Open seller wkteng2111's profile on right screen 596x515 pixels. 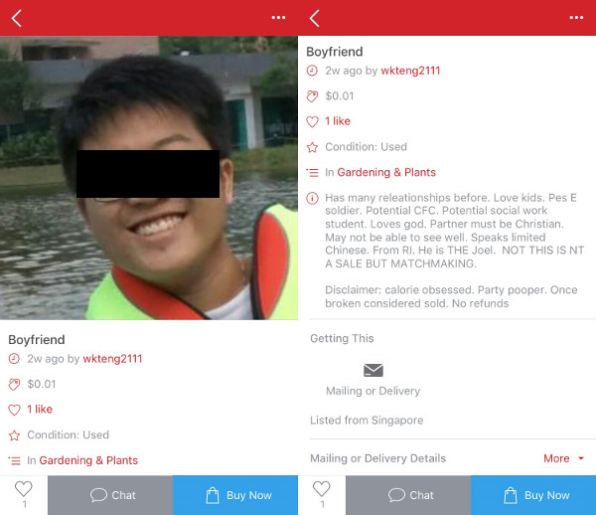(x=410, y=71)
